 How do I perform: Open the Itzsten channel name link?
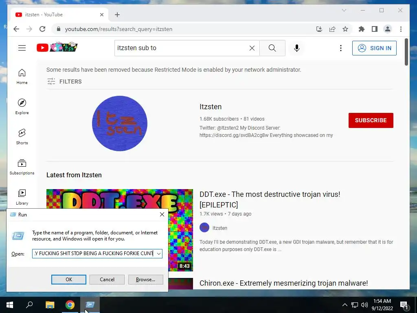pos(211,107)
